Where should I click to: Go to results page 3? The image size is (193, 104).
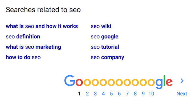coord(95,94)
